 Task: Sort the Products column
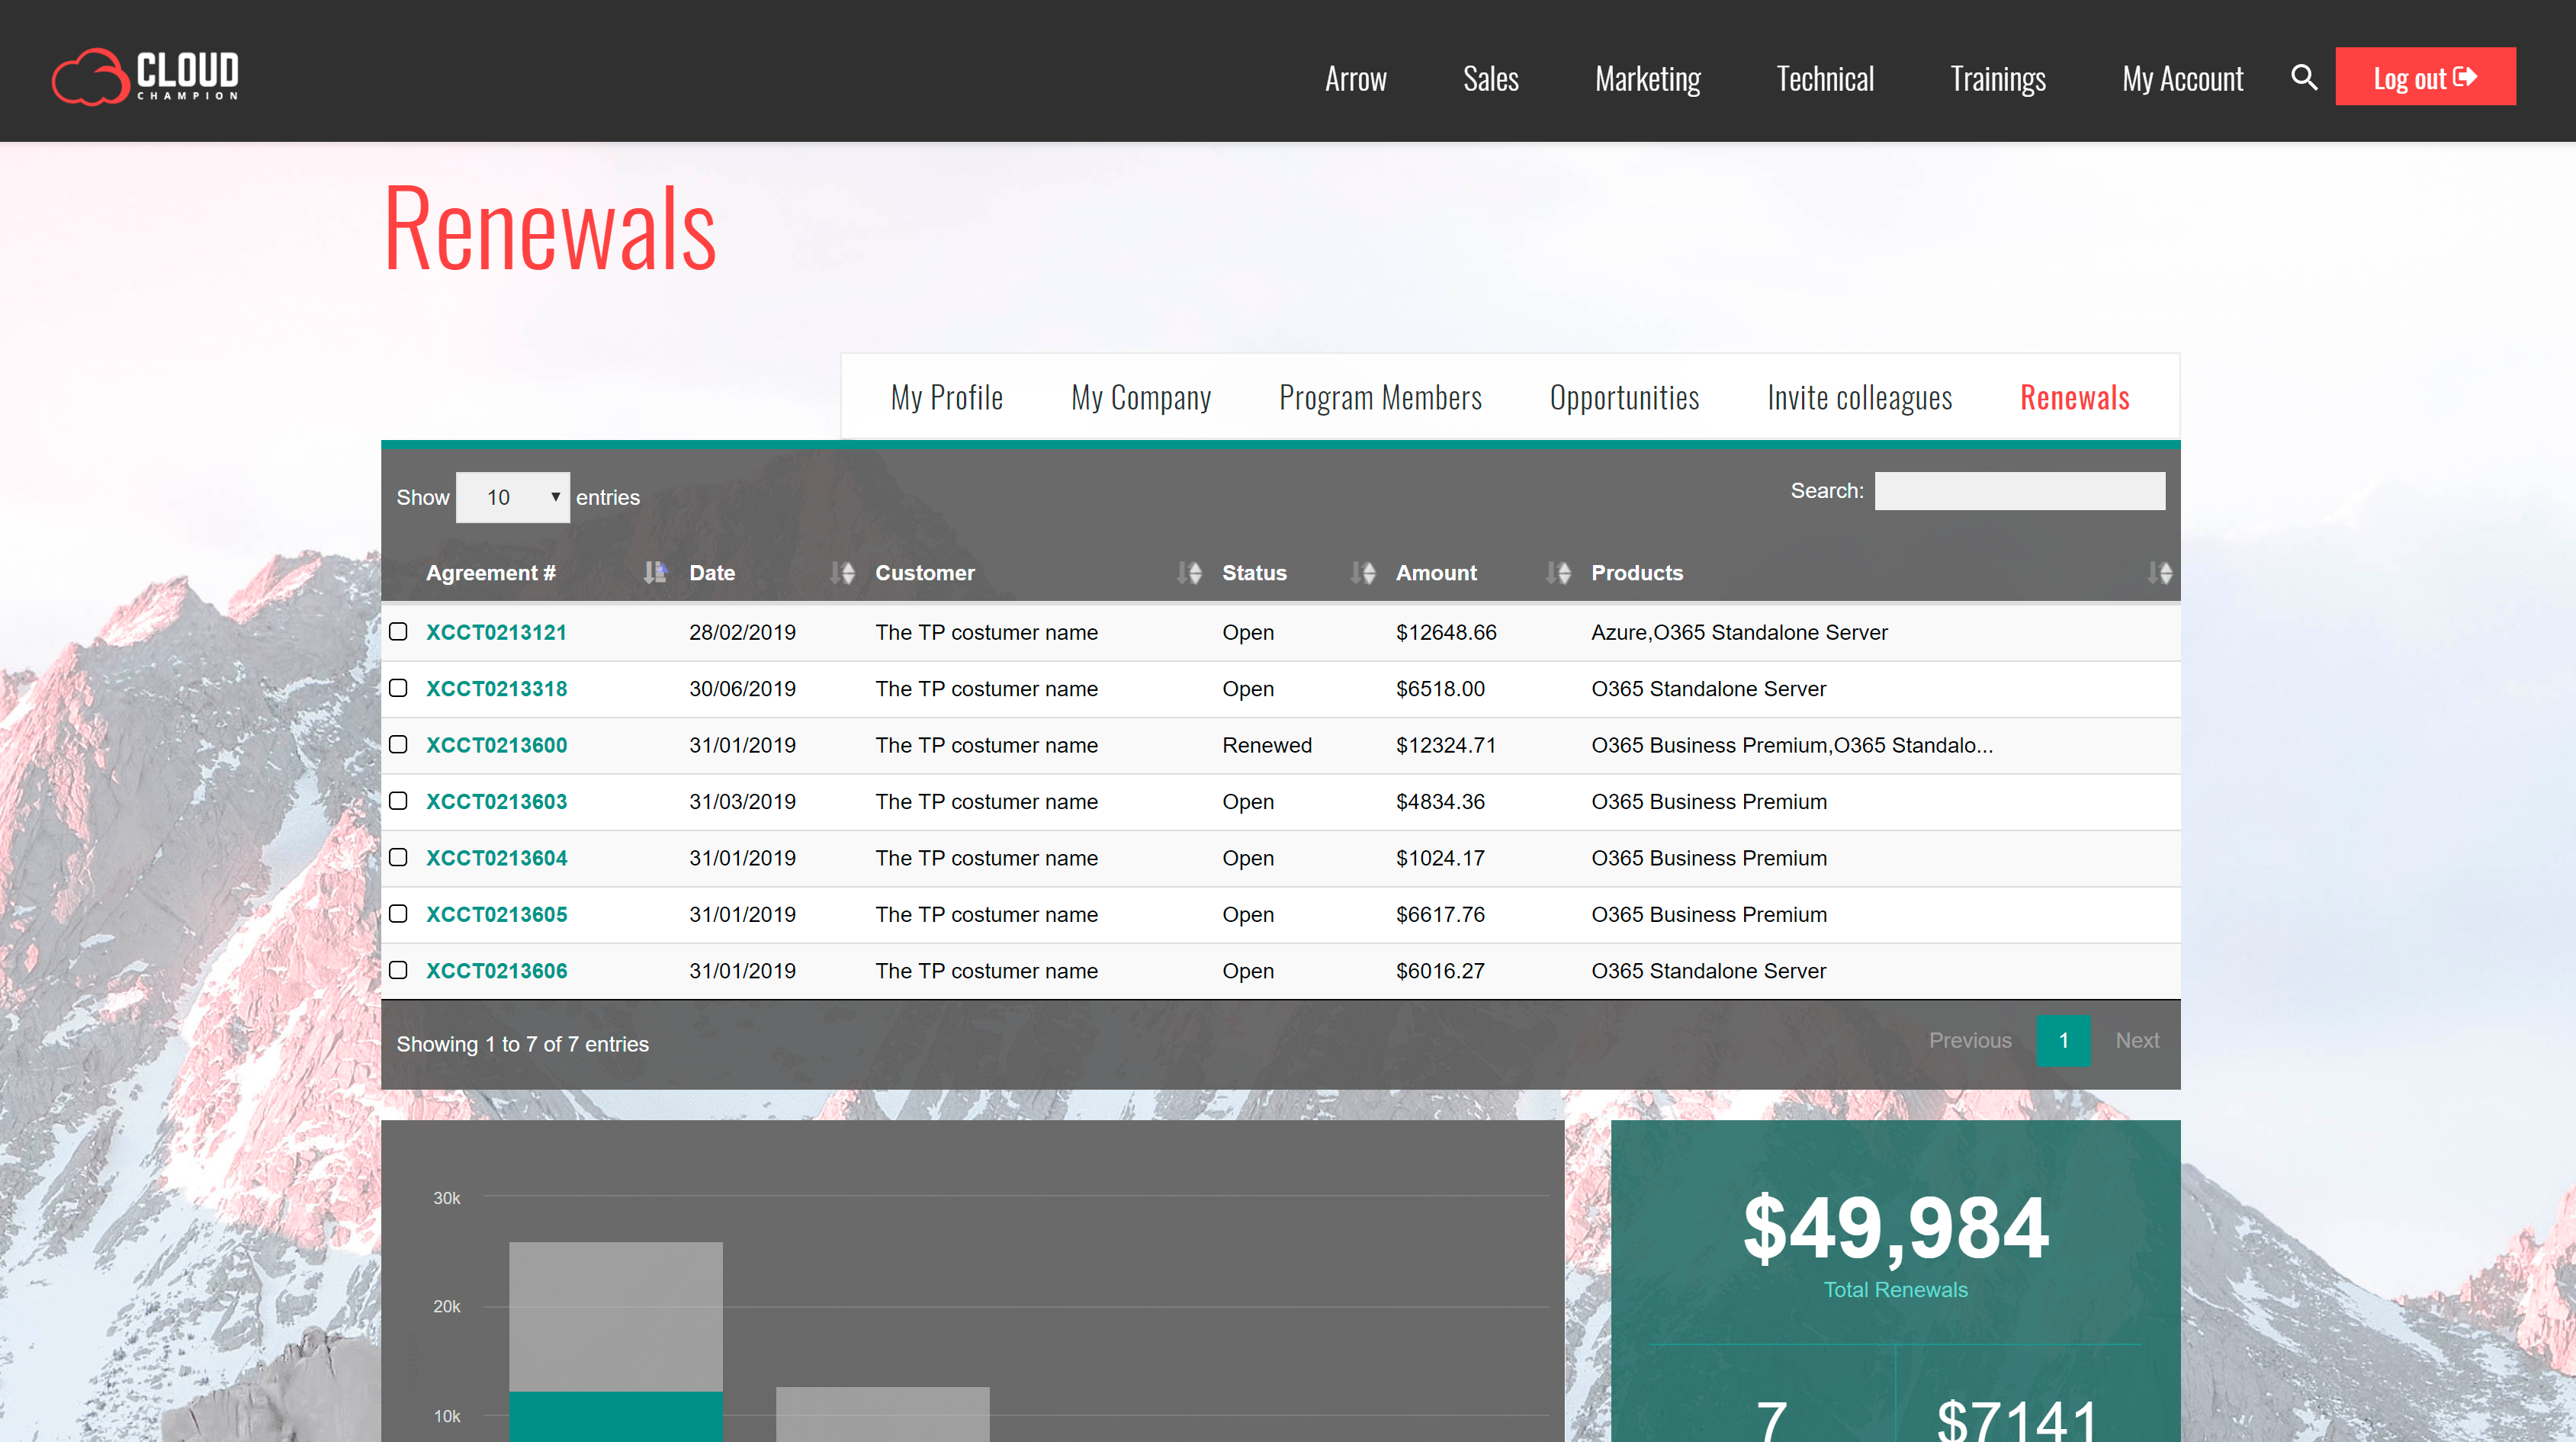(2159, 573)
